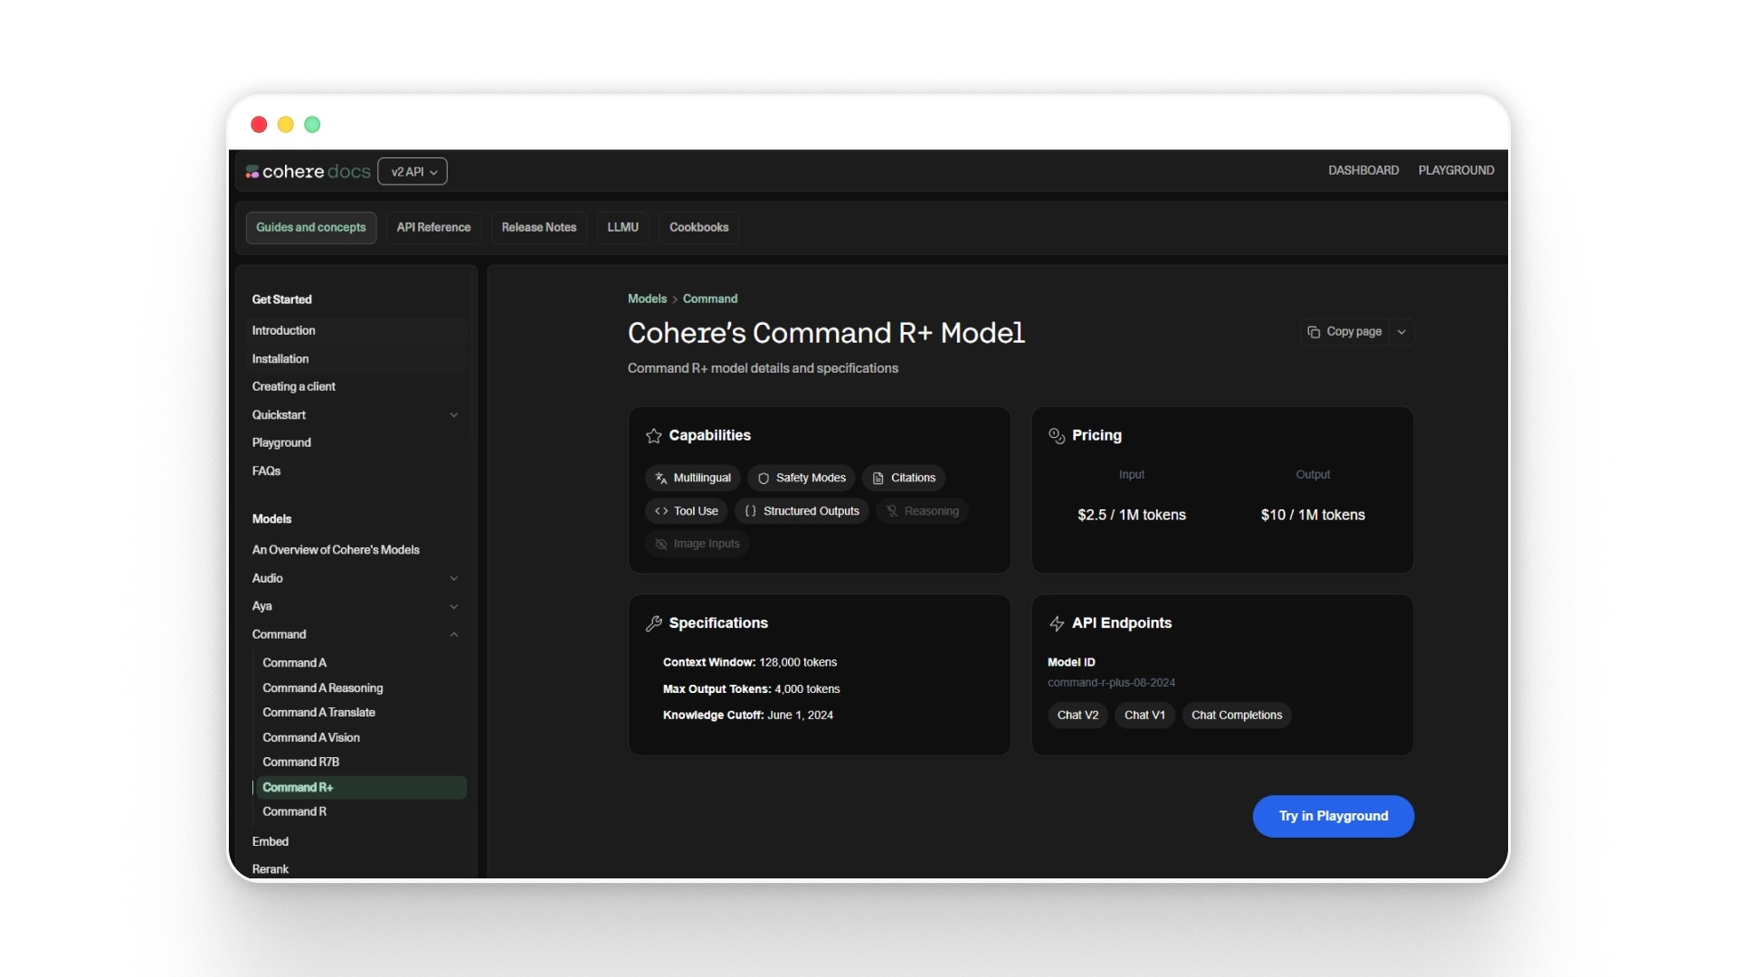Image resolution: width=1737 pixels, height=977 pixels.
Task: Select the Guides and concepts tab
Action: [x=311, y=227]
